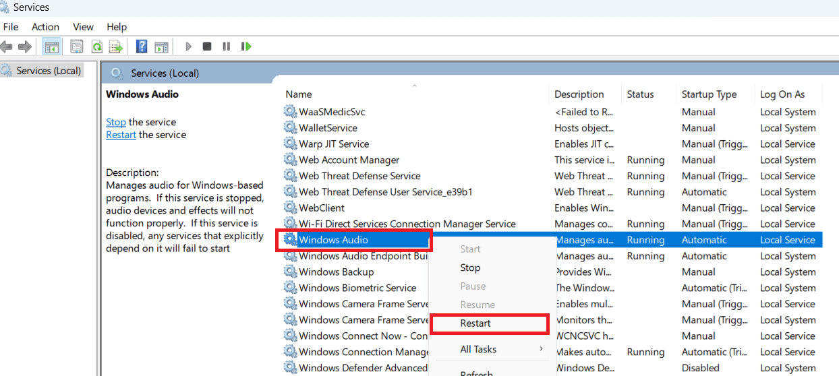This screenshot has width=839, height=376.
Task: Select the Windows Backup service name
Action: [336, 272]
